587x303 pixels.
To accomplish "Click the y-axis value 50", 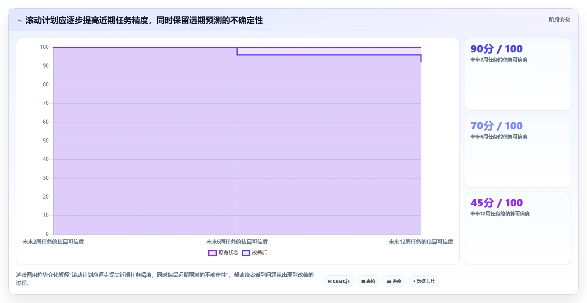I will pos(46,140).
